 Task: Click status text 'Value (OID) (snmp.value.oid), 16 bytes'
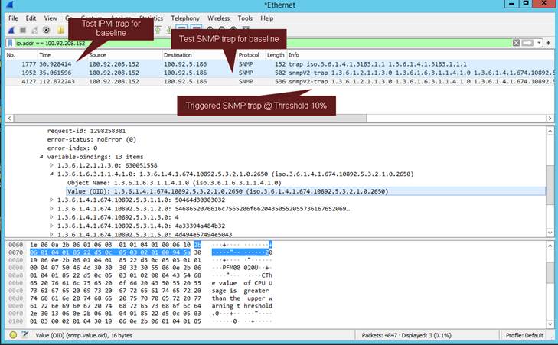point(83,335)
